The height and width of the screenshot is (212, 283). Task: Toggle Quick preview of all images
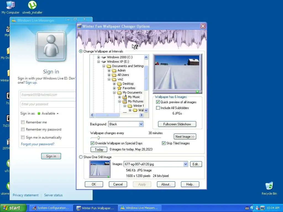158,102
